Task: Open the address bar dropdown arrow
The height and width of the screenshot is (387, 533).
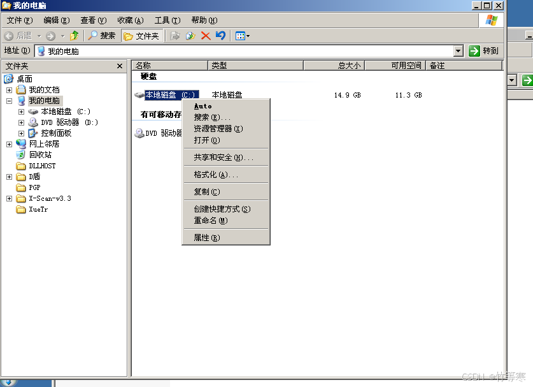Action: coord(458,51)
